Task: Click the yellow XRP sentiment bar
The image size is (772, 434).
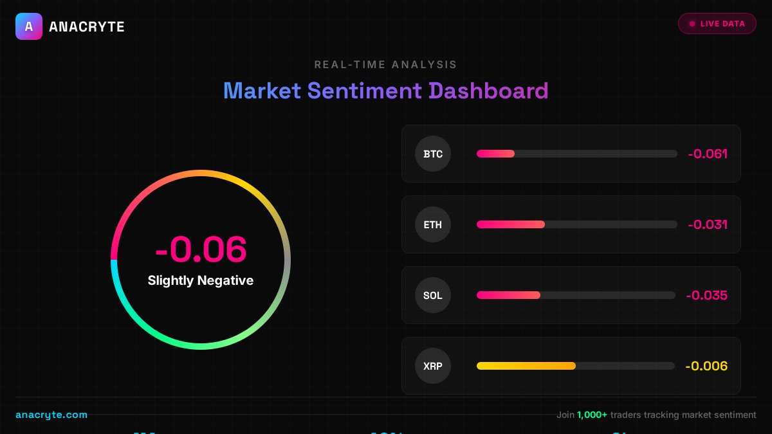Action: coord(526,366)
